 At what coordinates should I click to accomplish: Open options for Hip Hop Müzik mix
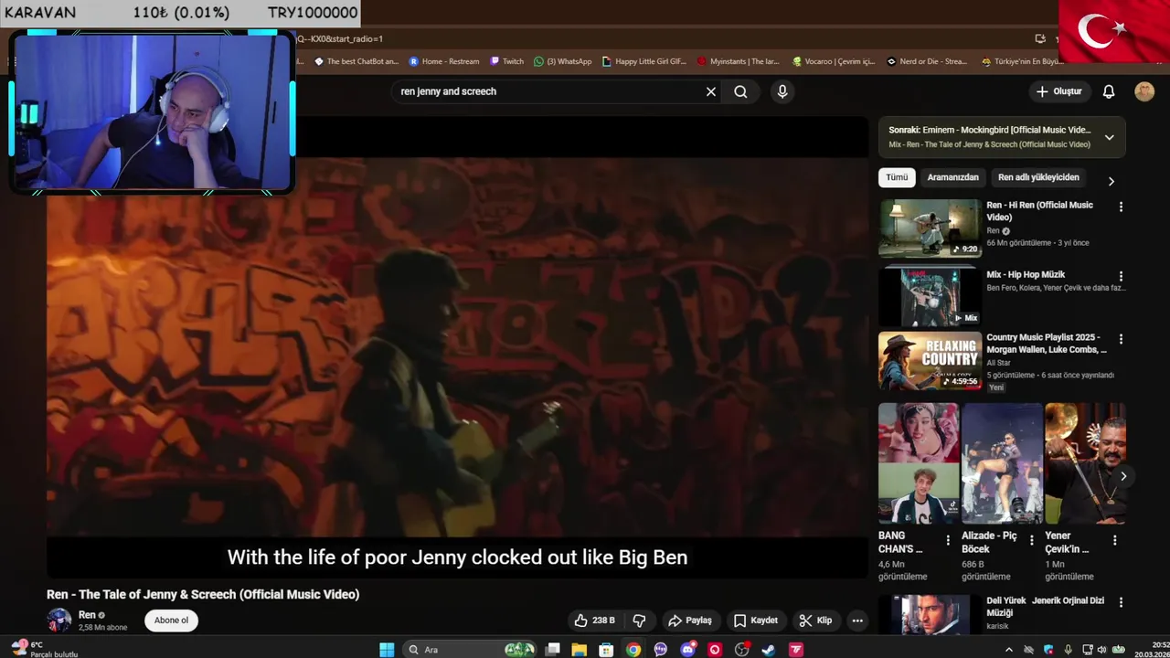(1121, 276)
